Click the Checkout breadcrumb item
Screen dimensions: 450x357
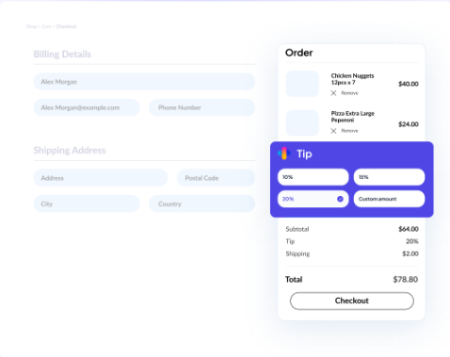pos(66,26)
